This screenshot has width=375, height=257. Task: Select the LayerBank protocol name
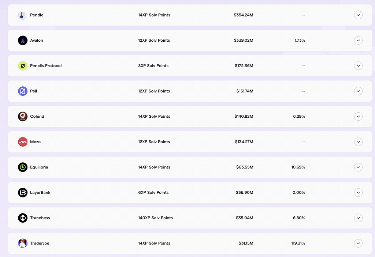40,192
